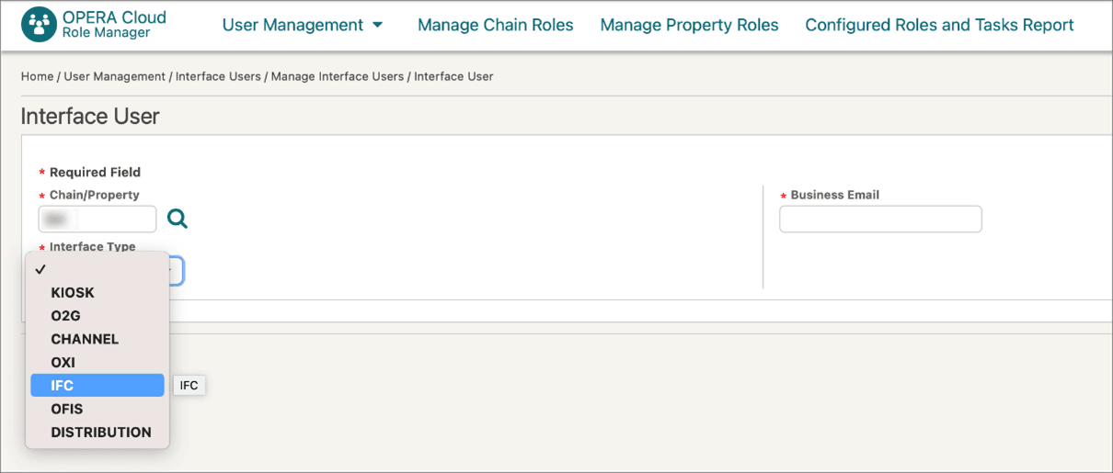1113x473 pixels.
Task: Click the Required Field label
Action: (x=95, y=172)
